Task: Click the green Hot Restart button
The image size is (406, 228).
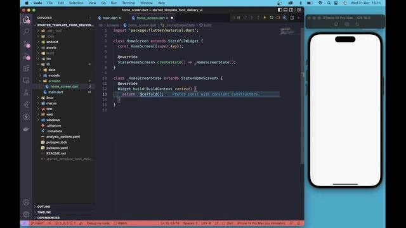Action: (272, 18)
